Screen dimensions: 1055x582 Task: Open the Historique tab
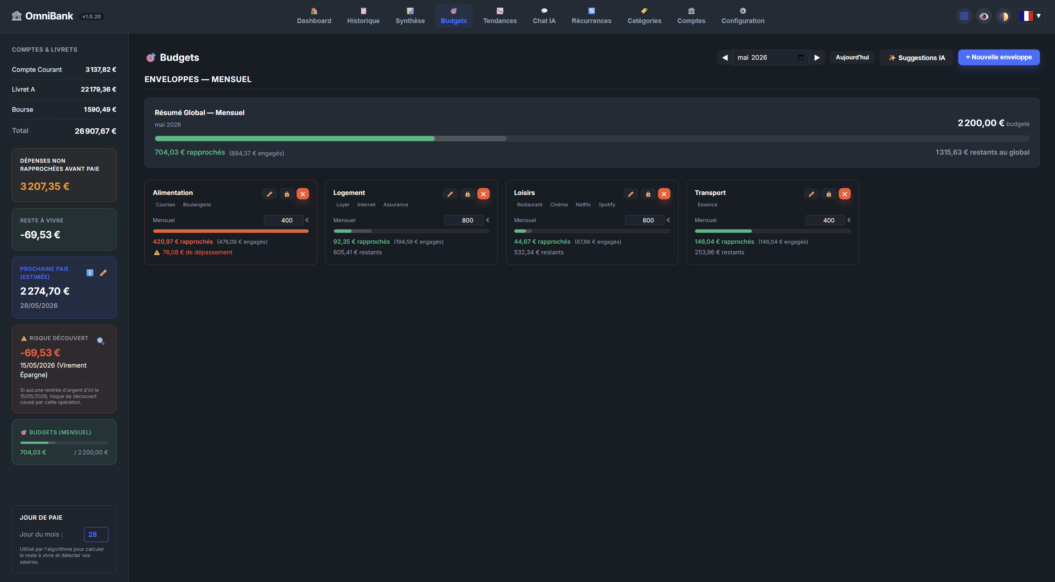363,16
